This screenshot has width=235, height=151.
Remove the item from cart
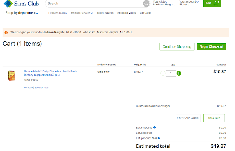(28, 88)
